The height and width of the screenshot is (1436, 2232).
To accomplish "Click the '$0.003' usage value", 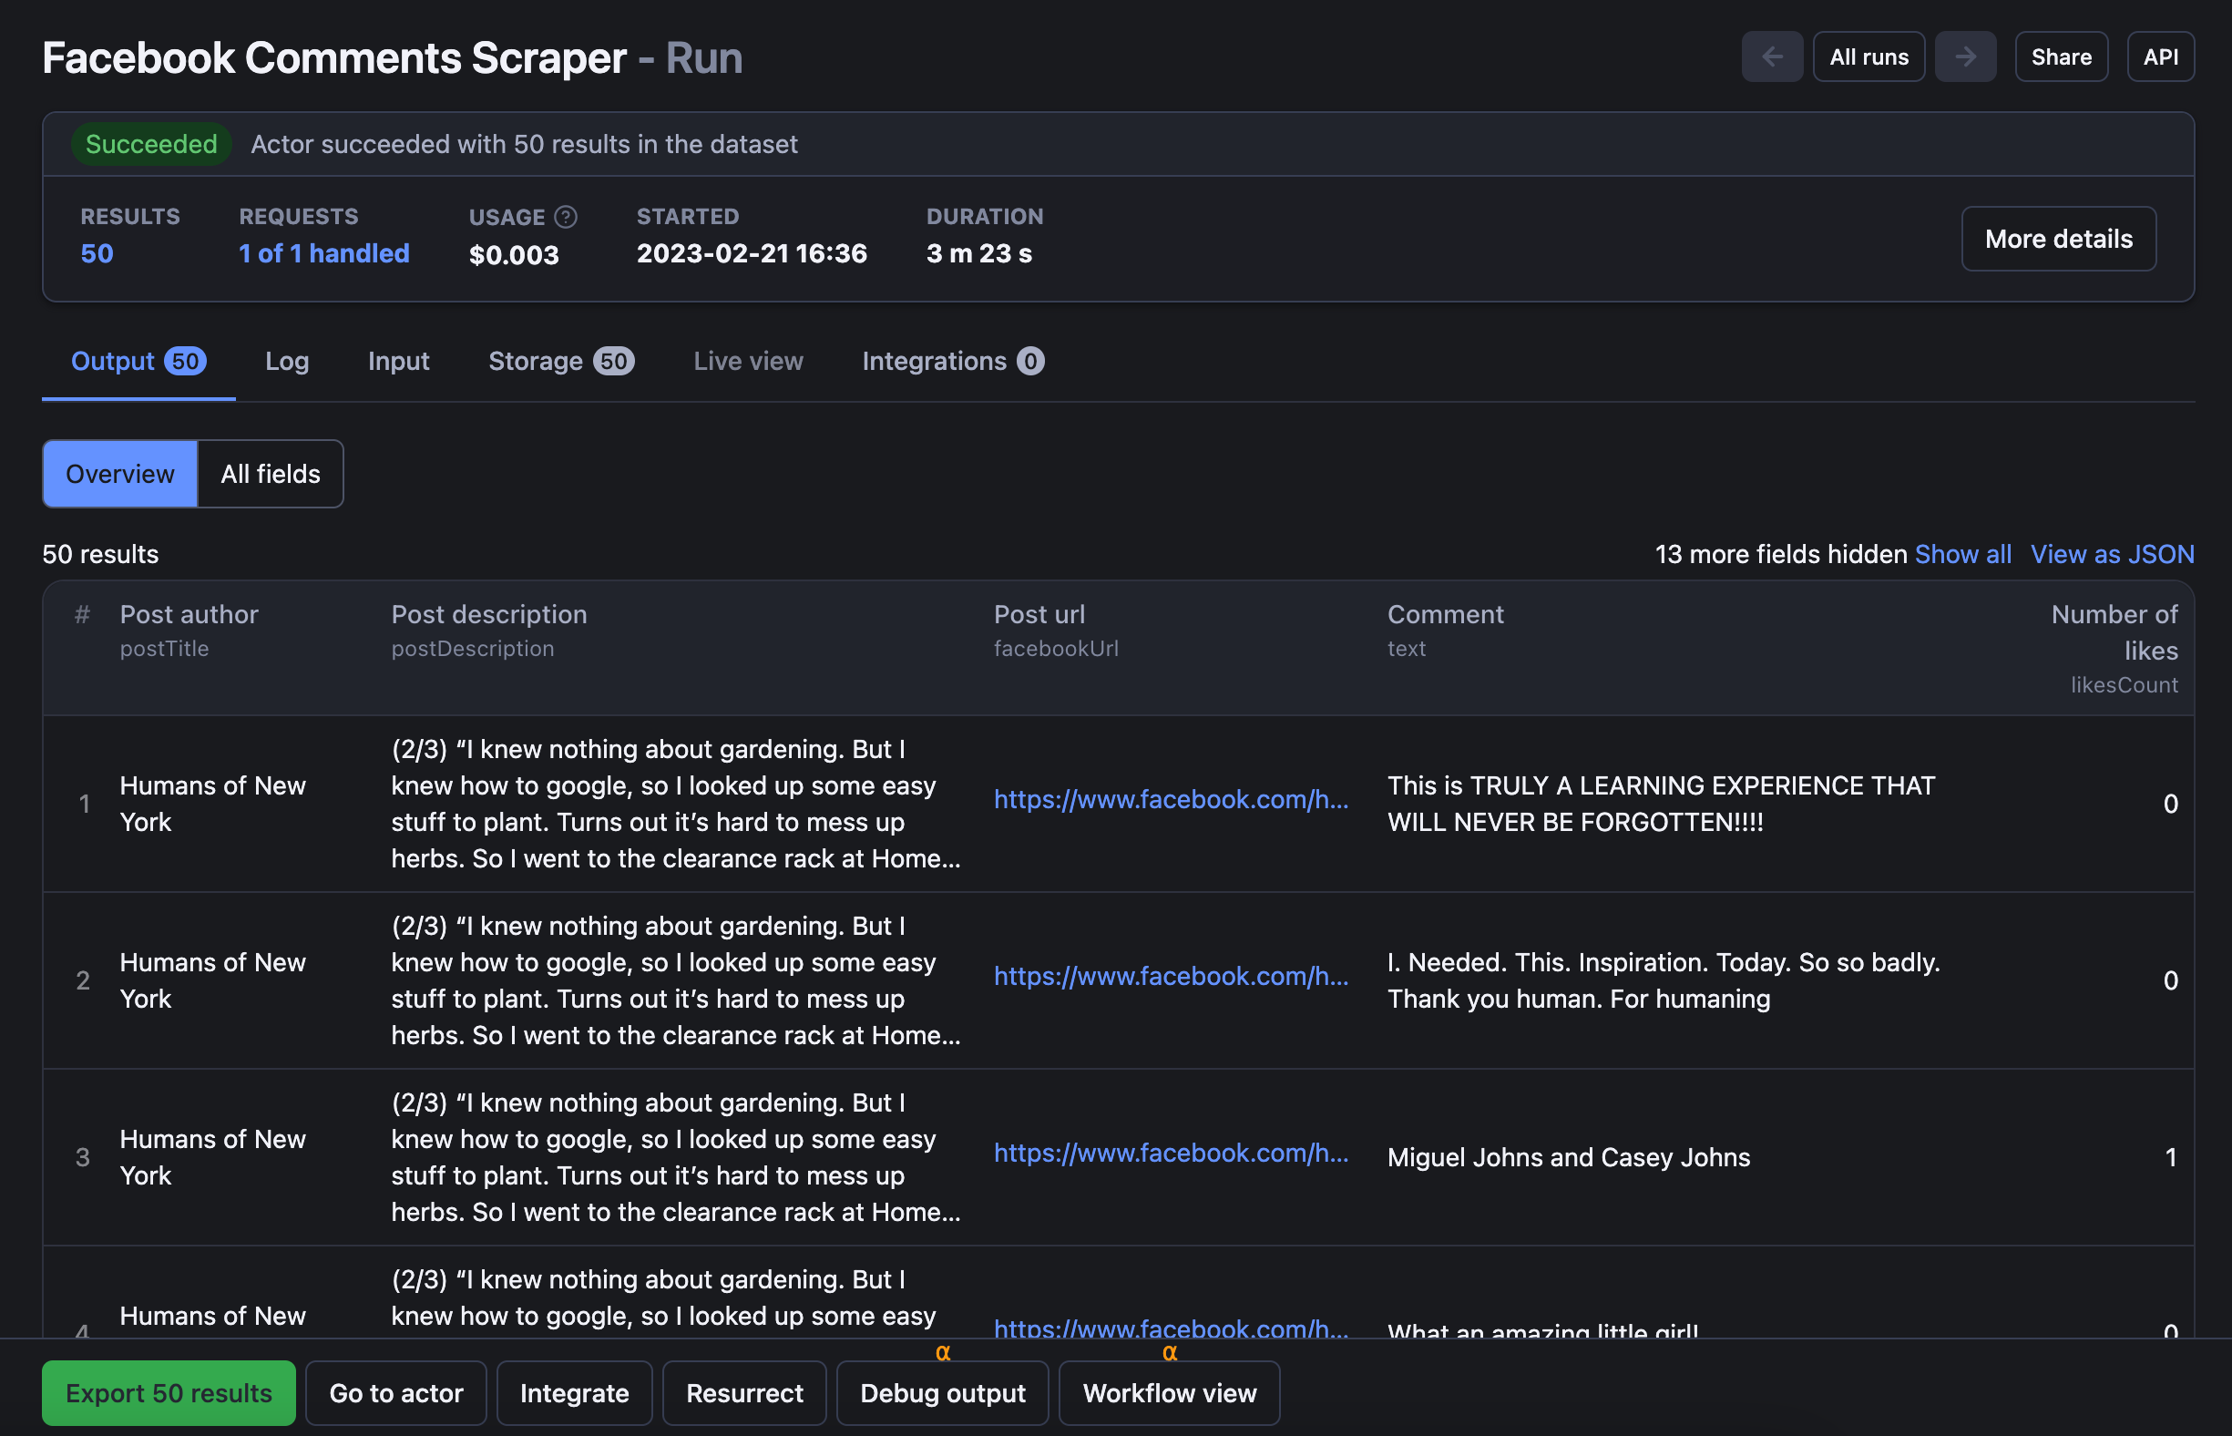I will click(514, 254).
